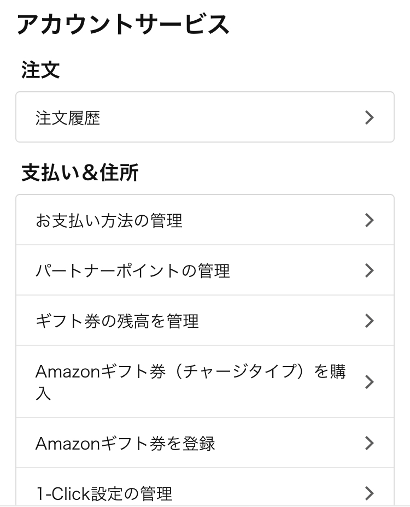Image resolution: width=410 pixels, height=507 pixels.
Task: Click 入 wrapped text of gift card purchase
Action: click(43, 393)
